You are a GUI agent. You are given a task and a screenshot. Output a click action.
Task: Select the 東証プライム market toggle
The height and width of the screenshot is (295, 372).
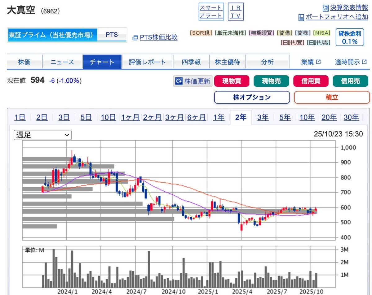[52, 35]
